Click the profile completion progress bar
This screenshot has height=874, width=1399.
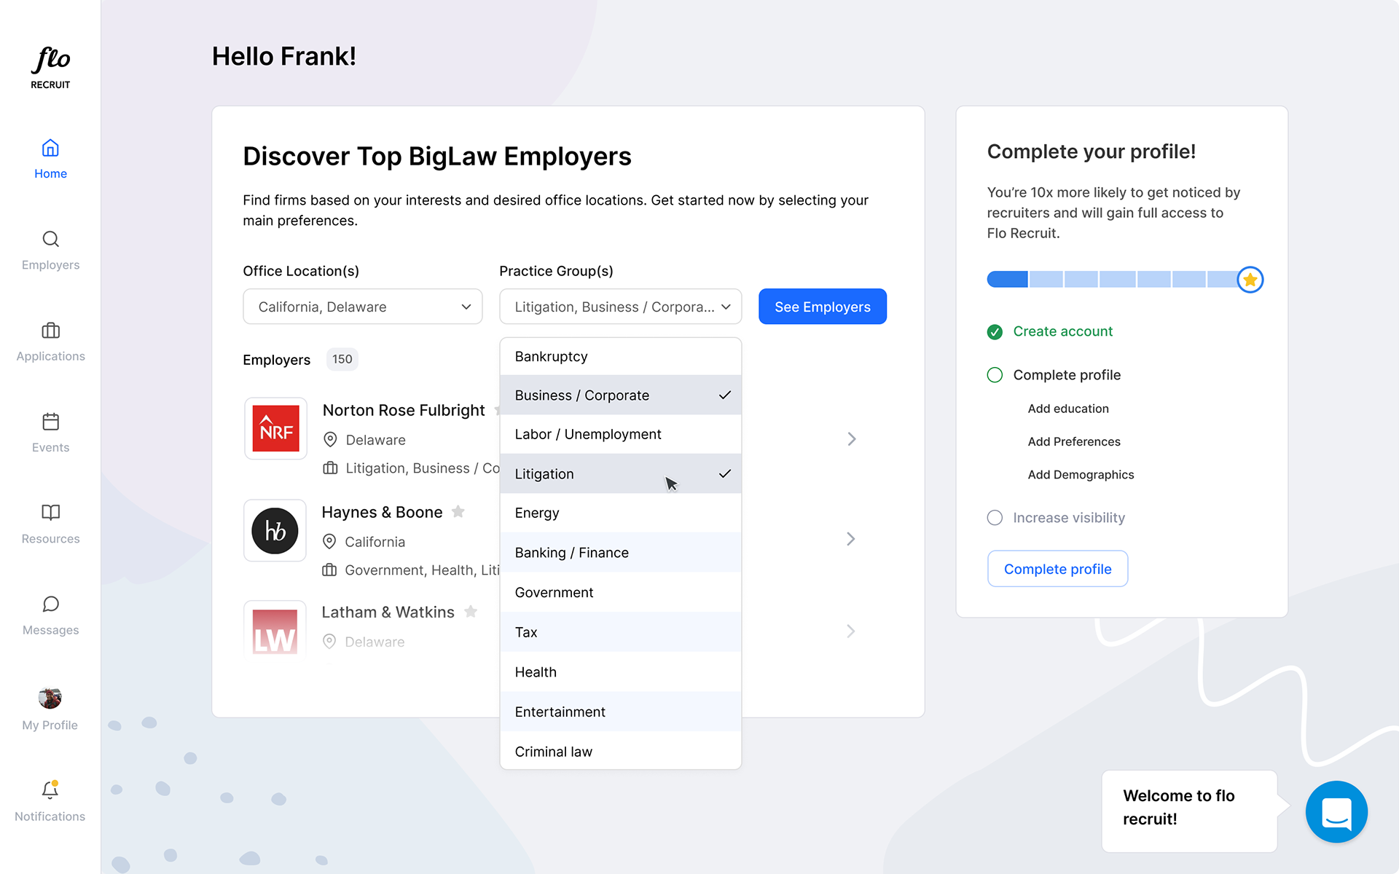click(x=1115, y=280)
